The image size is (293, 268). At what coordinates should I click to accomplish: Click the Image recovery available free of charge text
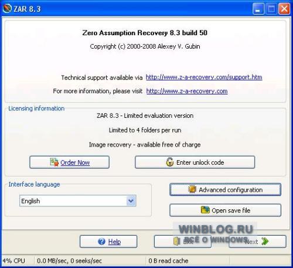click(145, 145)
